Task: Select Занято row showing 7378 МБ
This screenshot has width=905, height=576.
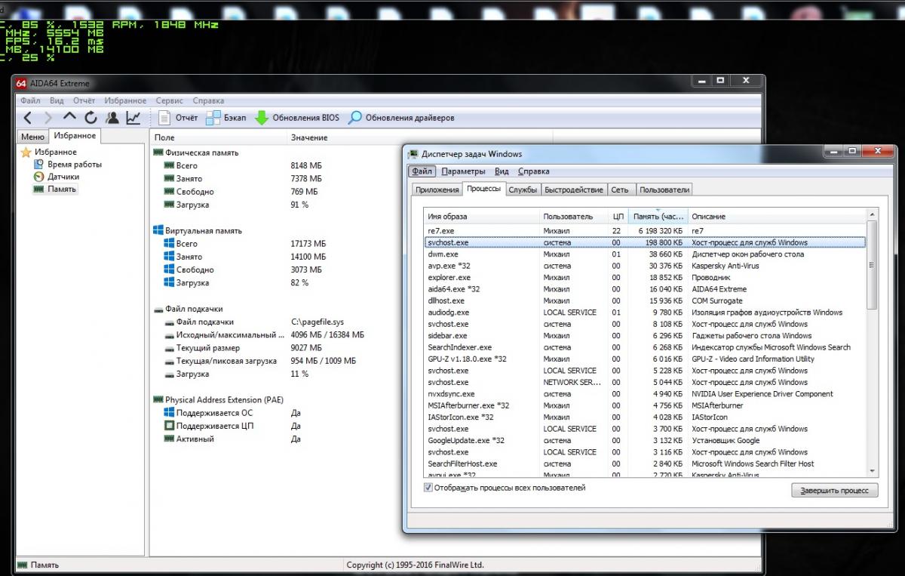Action: click(x=244, y=179)
